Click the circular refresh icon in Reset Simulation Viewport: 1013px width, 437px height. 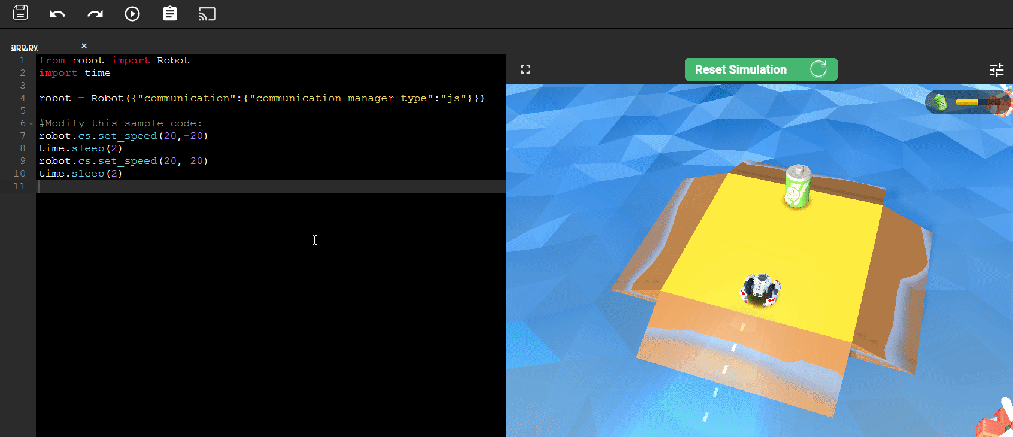coord(818,69)
